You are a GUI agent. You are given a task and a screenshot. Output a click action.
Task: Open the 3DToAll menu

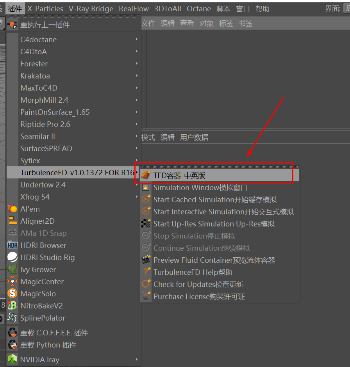click(x=168, y=9)
